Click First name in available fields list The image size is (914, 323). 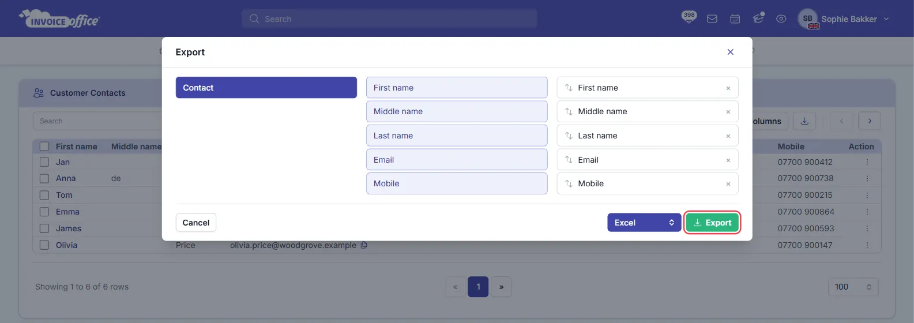457,88
